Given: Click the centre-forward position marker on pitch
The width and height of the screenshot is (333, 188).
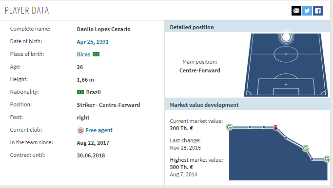Looking at the screenshot, I should (x=286, y=37).
